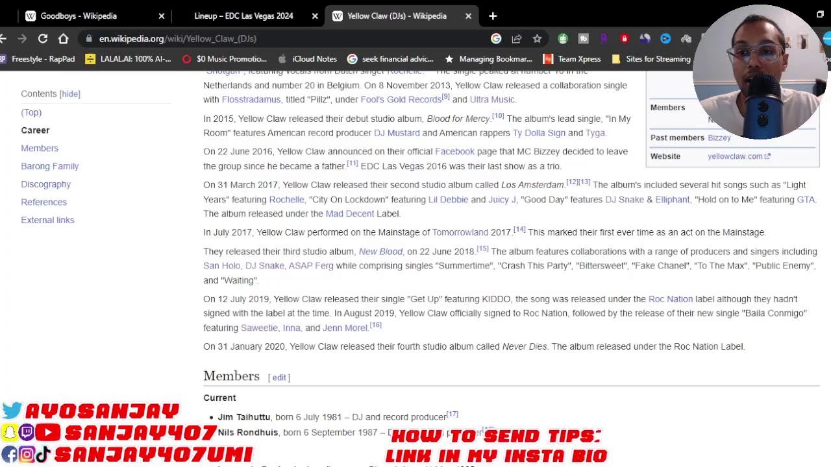
Task: Open $0 Music Promotion bookmark
Action: click(x=225, y=59)
